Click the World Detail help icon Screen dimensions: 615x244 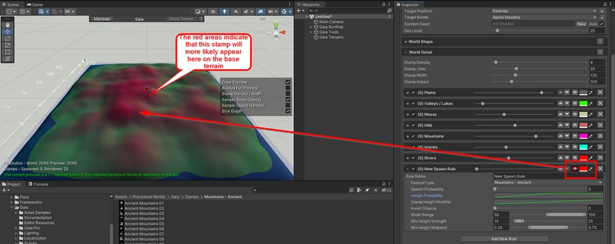[600, 52]
